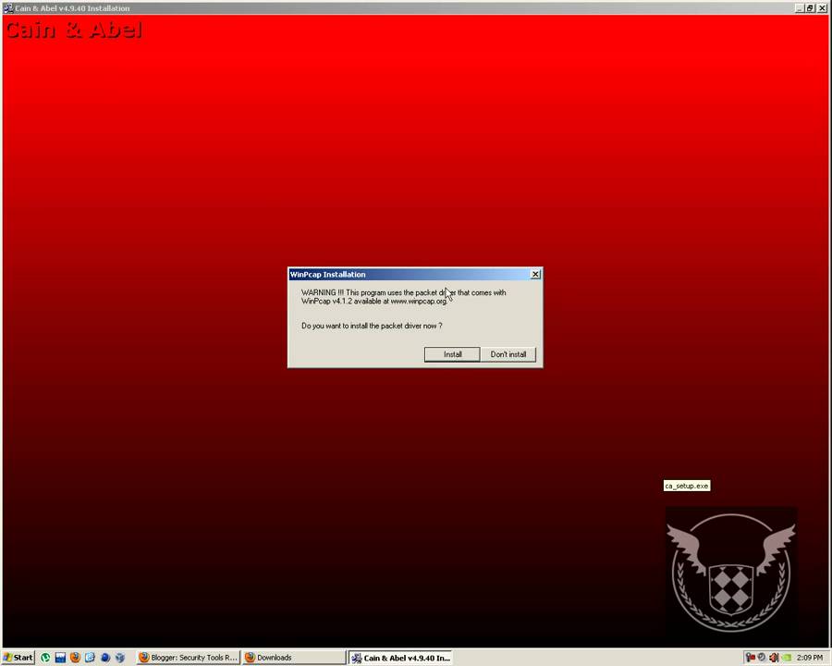This screenshot has height=666, width=832.
Task: Choose Don't install for the packet driver
Action: coord(508,354)
